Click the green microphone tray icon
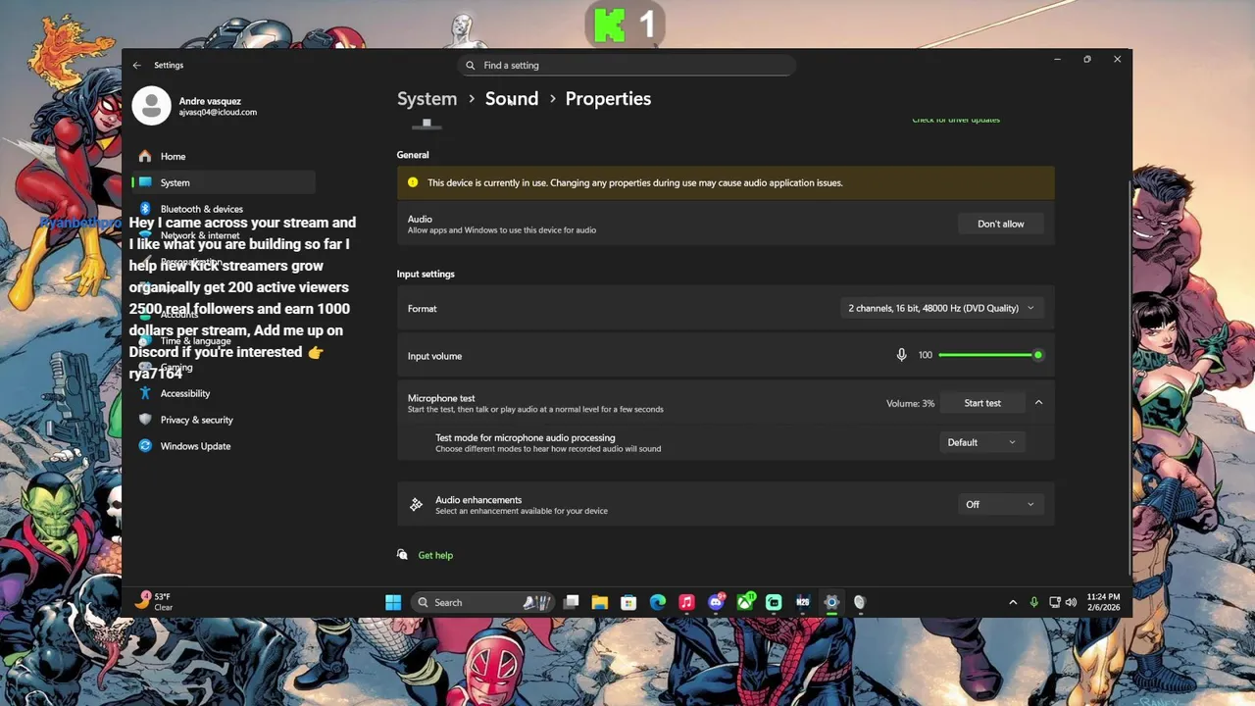The width and height of the screenshot is (1255, 706). (1033, 602)
